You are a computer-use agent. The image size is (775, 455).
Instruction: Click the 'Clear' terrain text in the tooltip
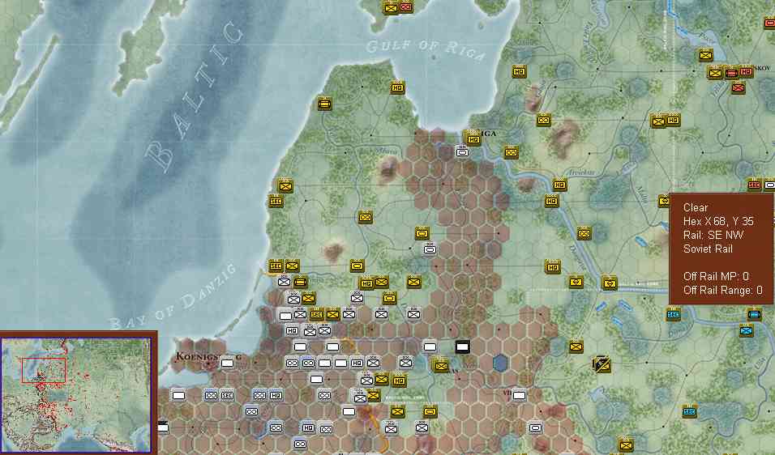(696, 207)
